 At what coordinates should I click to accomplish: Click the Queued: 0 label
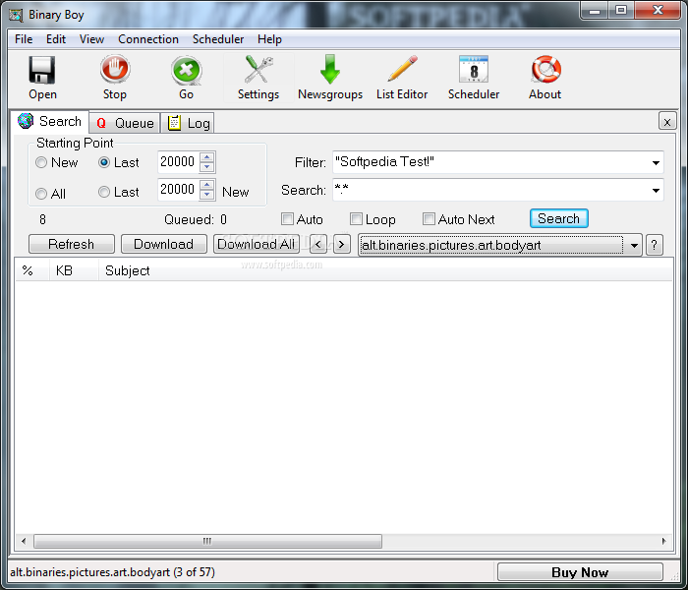pos(196,219)
